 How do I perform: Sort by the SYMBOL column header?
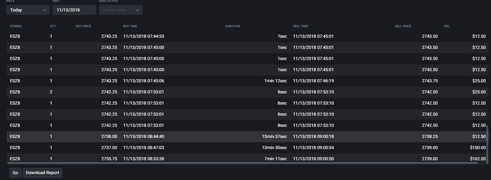pos(16,26)
